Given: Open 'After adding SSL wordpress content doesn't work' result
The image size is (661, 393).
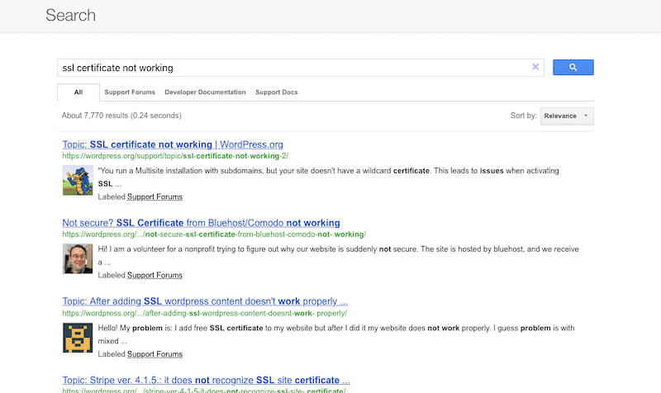Looking at the screenshot, I should 205,301.
